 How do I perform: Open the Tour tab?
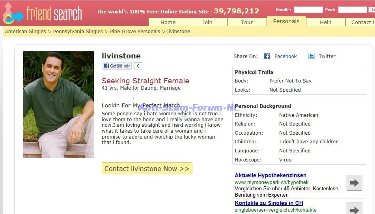(247, 22)
